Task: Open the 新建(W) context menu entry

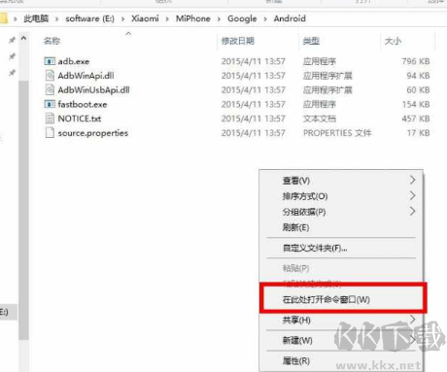Action: [341, 340]
